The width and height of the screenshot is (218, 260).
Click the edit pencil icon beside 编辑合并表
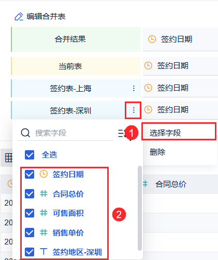(19, 17)
